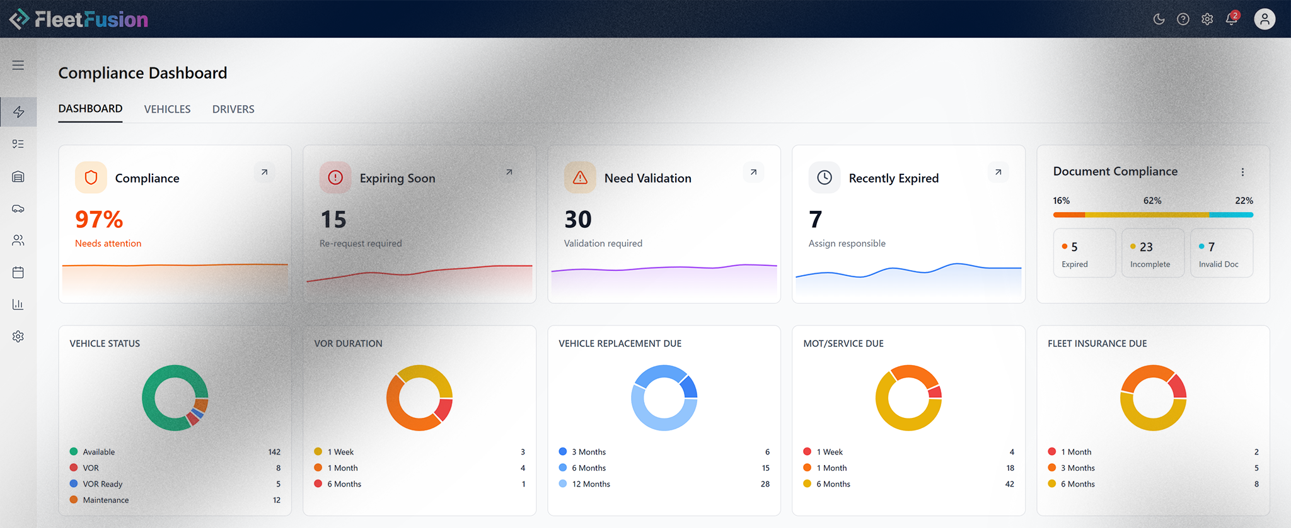This screenshot has width=1291, height=528.
Task: Toggle dark mode moon icon
Action: click(1159, 19)
